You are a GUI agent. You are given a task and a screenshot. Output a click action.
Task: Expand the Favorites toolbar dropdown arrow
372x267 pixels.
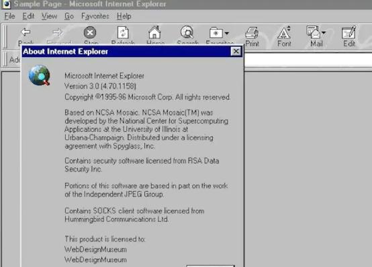click(x=227, y=33)
